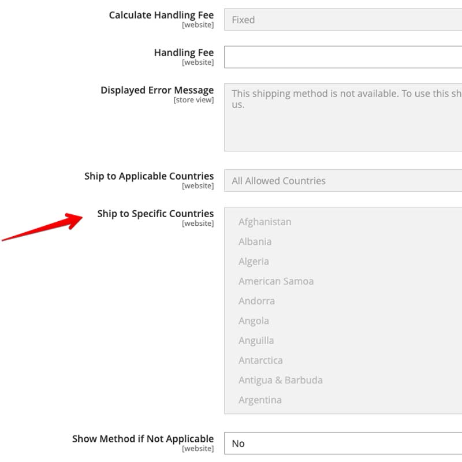
Task: Click the Displayed Error Message label
Action: (x=157, y=90)
